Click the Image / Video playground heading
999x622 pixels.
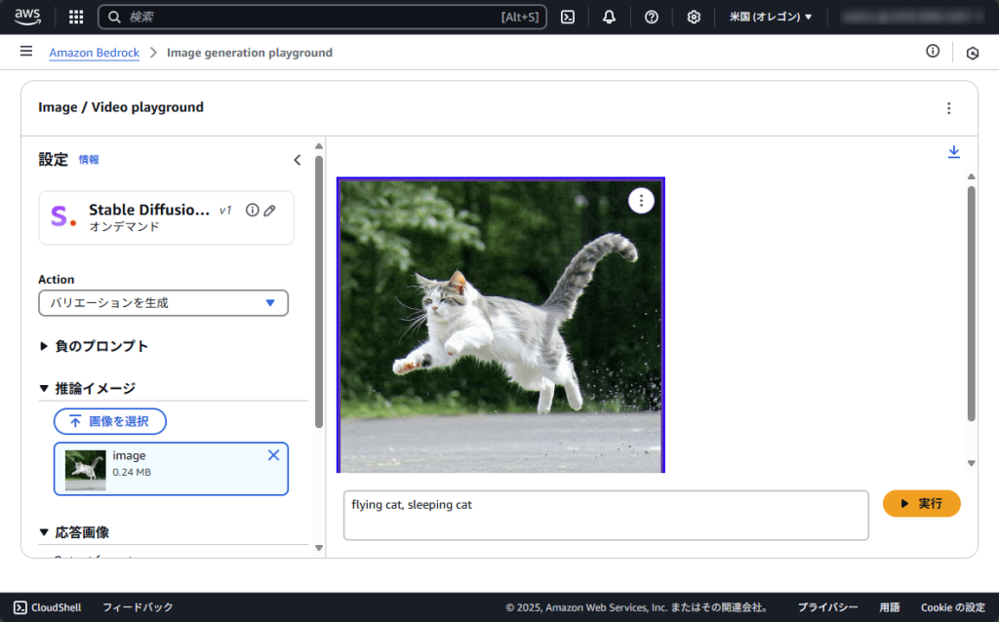pos(121,107)
